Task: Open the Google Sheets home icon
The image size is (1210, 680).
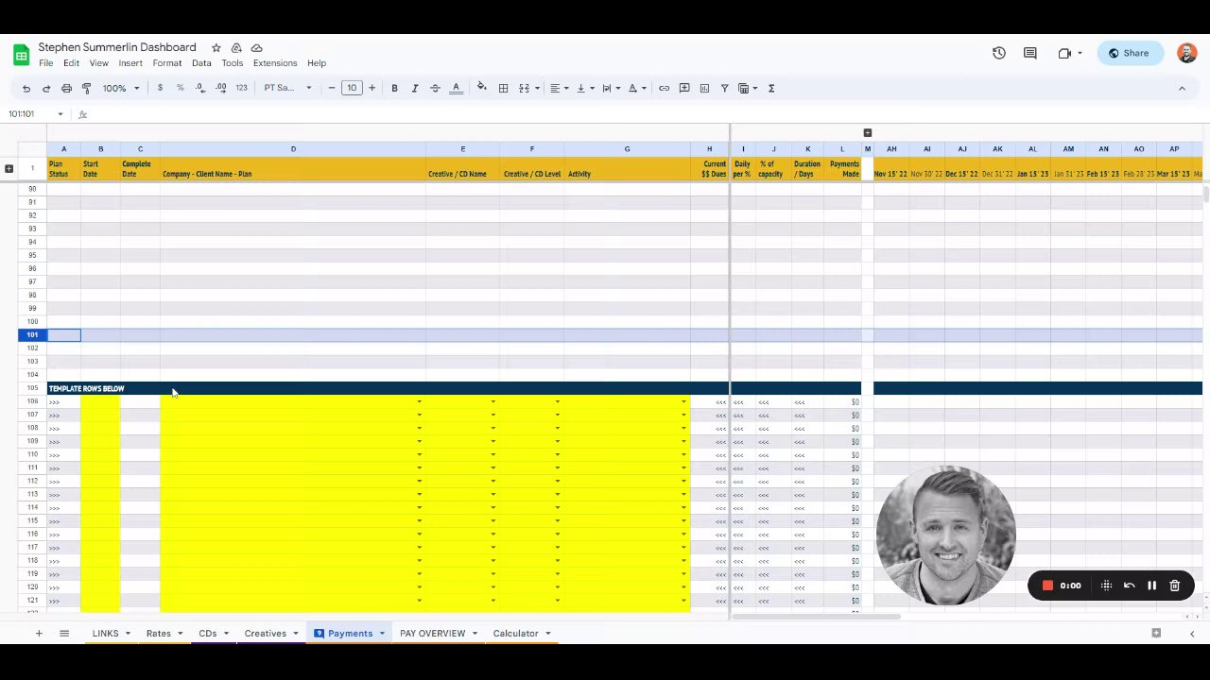Action: 21,55
